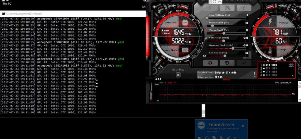This screenshot has height=139, width=301.
Task: Click the Temp. Limit value field 74
Action: [247, 30]
